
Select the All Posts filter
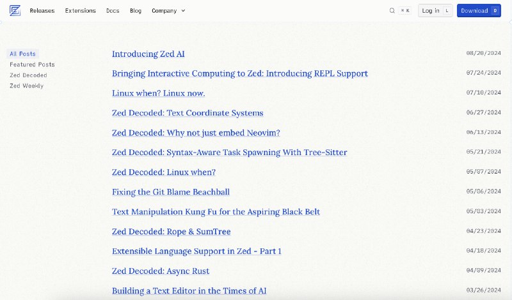click(22, 54)
